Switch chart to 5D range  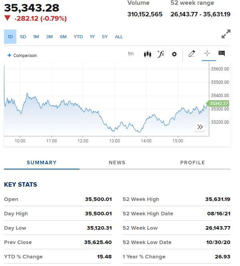(23, 37)
